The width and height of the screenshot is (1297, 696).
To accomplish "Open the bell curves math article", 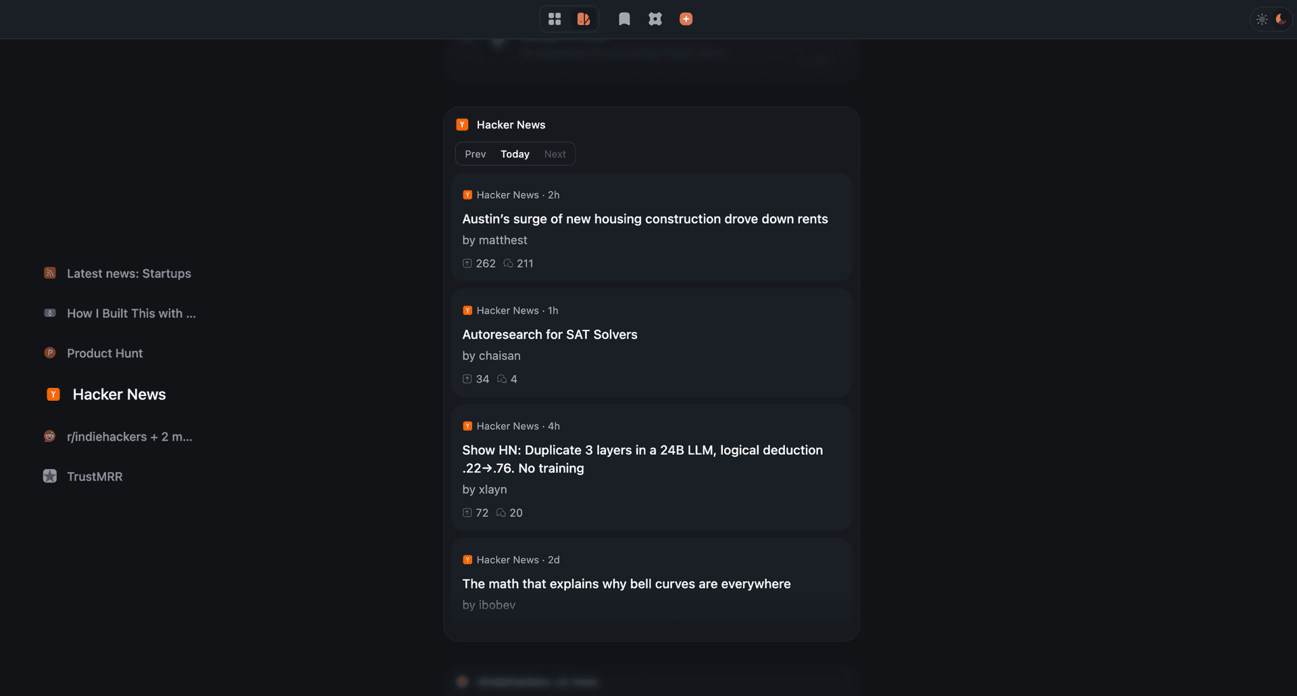I will [x=626, y=584].
